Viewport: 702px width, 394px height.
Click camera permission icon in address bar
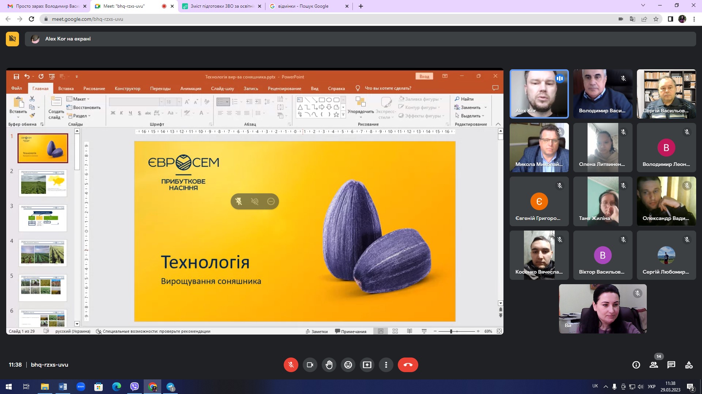[621, 19]
